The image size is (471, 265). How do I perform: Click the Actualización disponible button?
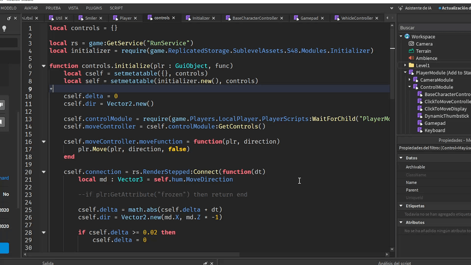point(456,8)
